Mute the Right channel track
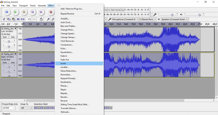Screen dimensions: 218x115 click(x=5, y=63)
